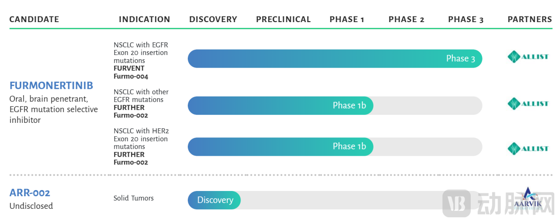The width and height of the screenshot is (559, 222).
Task: Click the Allist logo for EGFR mutations row
Action: click(527, 104)
